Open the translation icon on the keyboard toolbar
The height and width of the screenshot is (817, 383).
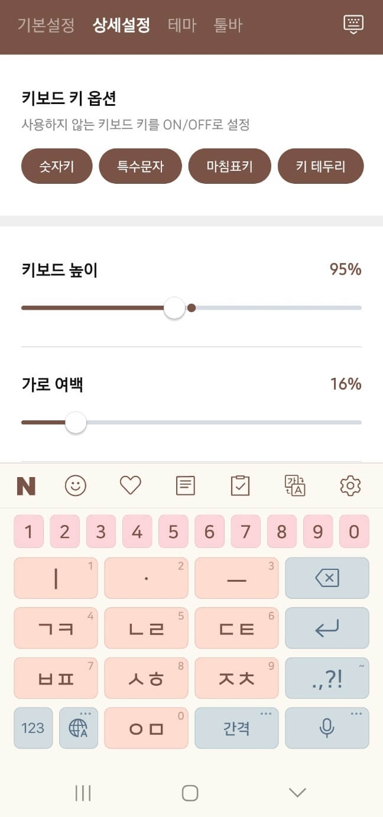tap(295, 485)
